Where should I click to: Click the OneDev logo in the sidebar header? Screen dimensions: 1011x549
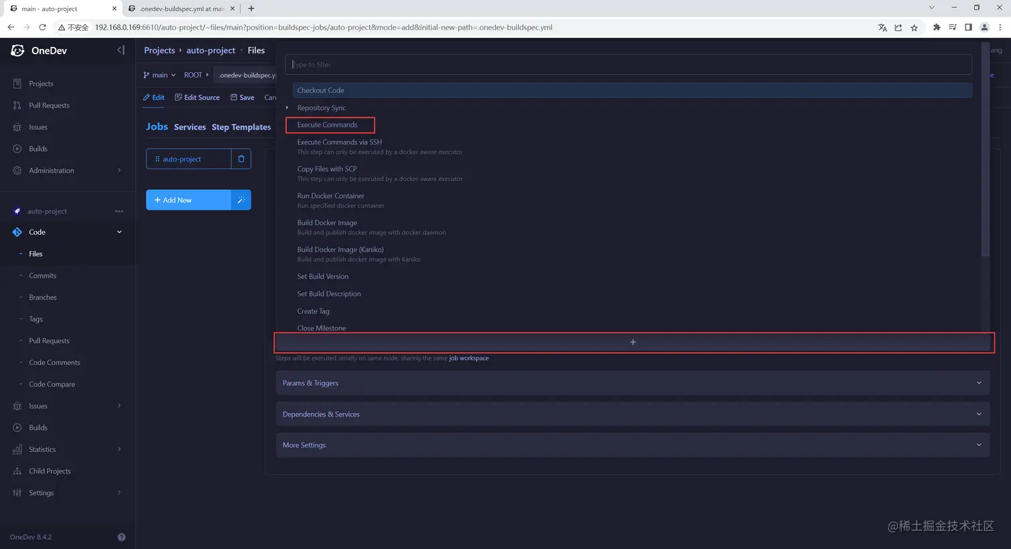coord(18,50)
